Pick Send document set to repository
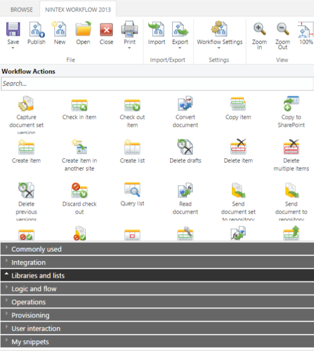This screenshot has width=314, height=351. 238,201
